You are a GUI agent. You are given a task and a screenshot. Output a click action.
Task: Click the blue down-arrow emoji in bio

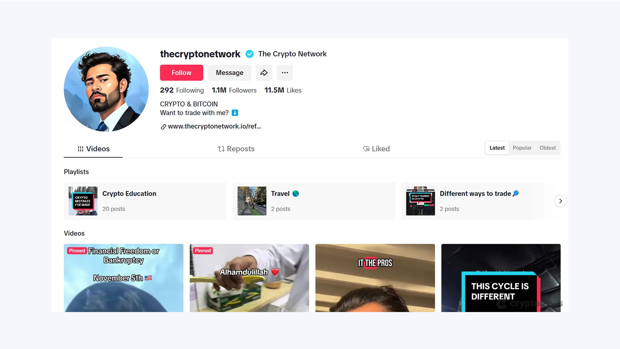(235, 113)
